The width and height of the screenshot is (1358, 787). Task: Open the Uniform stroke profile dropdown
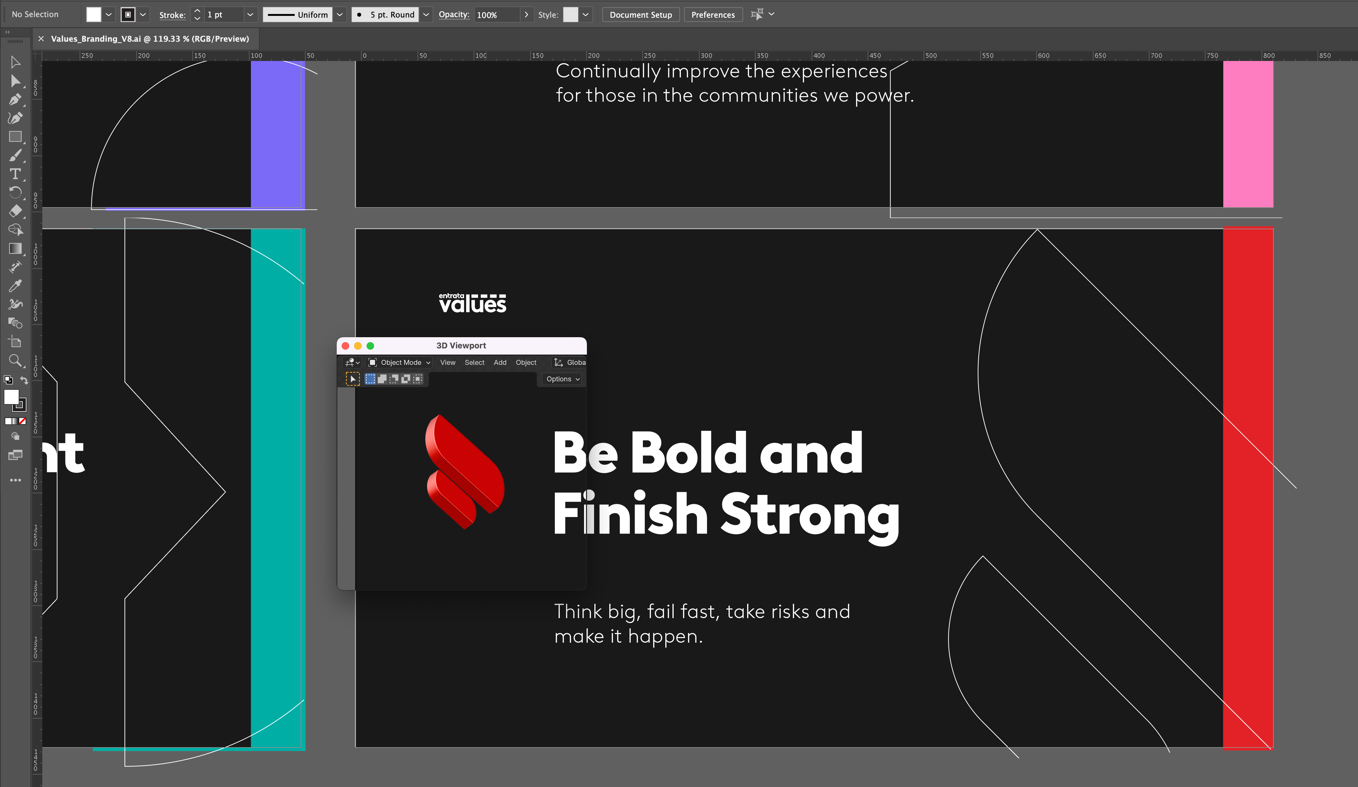tap(339, 15)
